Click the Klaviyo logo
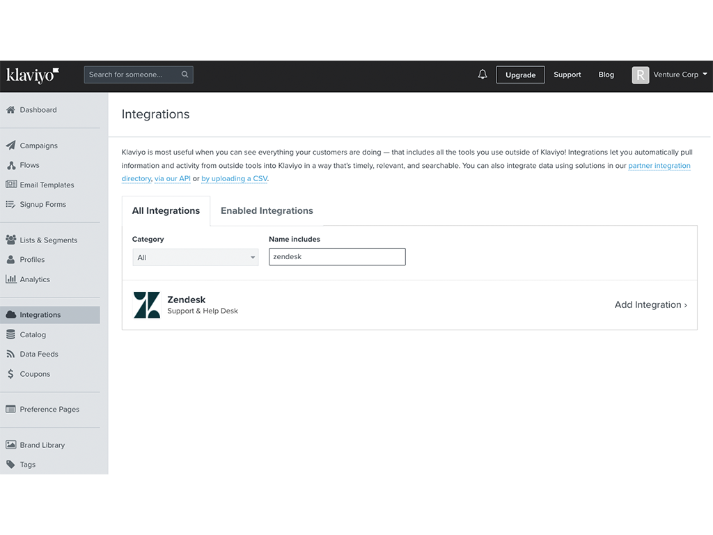 [x=32, y=75]
